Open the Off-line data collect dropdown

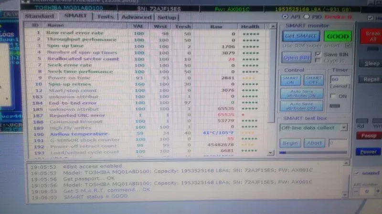344,127
